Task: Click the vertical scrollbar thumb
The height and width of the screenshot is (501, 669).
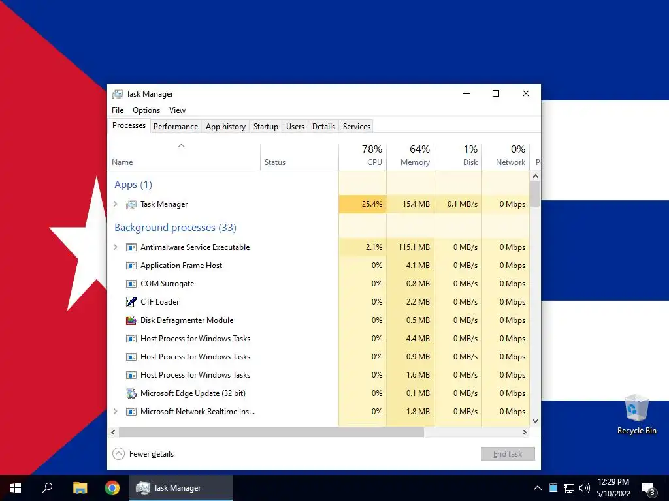Action: [536, 194]
